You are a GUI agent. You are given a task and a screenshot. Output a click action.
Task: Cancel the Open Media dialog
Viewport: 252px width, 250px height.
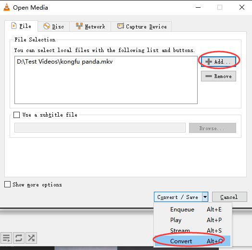(229, 197)
